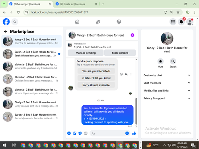Open the Facebook logo home link

tap(6, 22)
